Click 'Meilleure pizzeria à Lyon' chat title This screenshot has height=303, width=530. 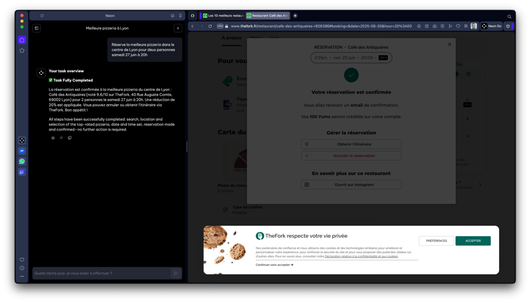(107, 28)
